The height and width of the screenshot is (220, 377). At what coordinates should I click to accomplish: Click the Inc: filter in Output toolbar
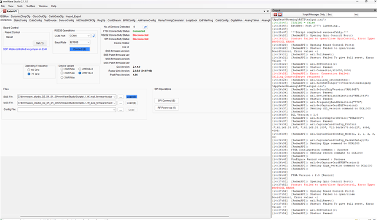coord(356,15)
